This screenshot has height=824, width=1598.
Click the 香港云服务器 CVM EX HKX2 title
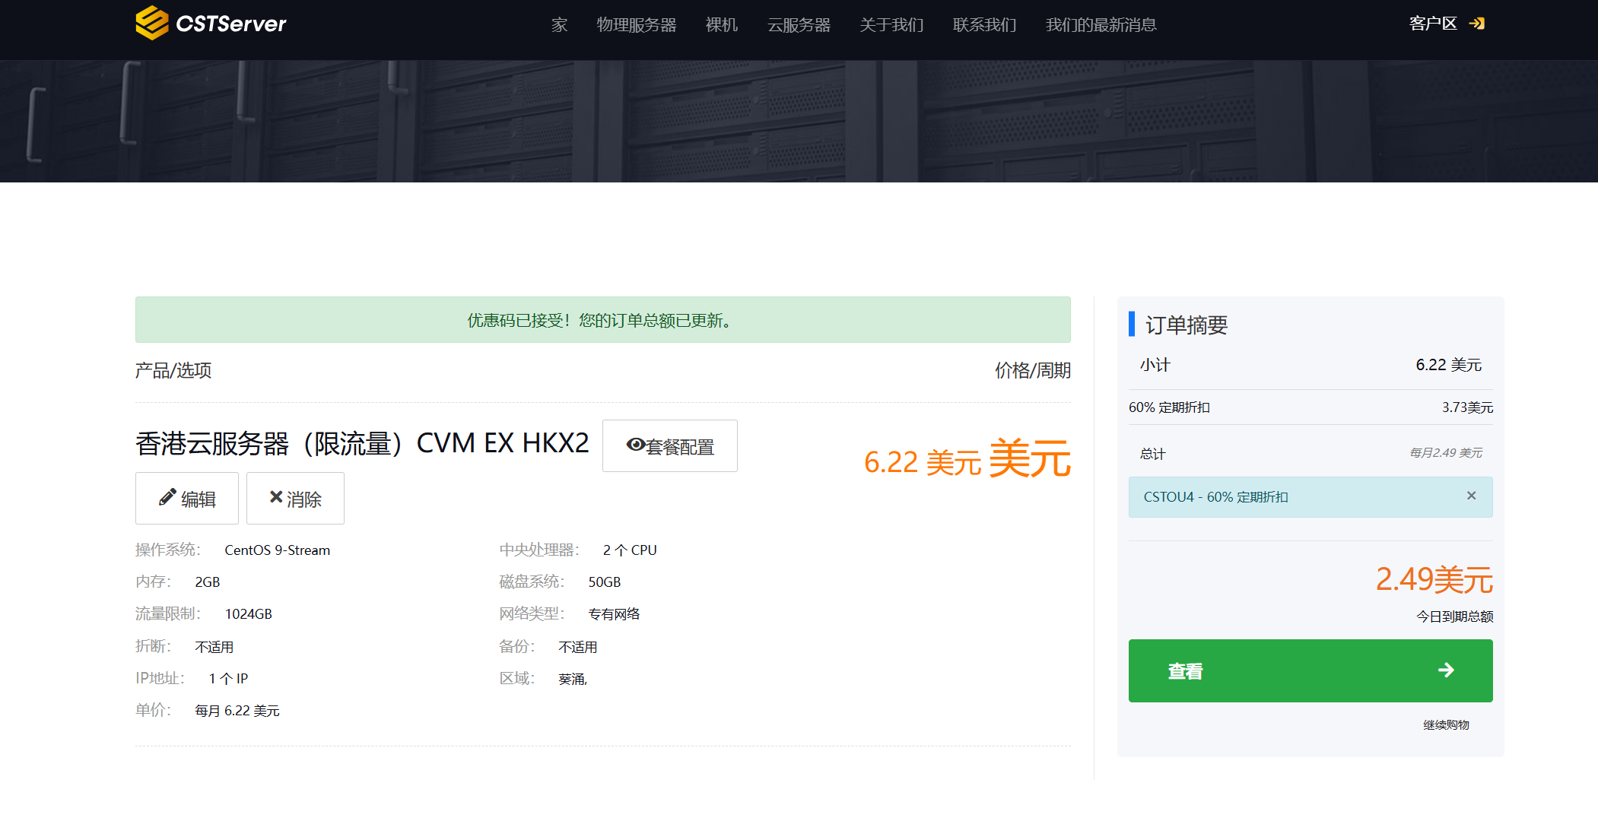[x=362, y=444]
